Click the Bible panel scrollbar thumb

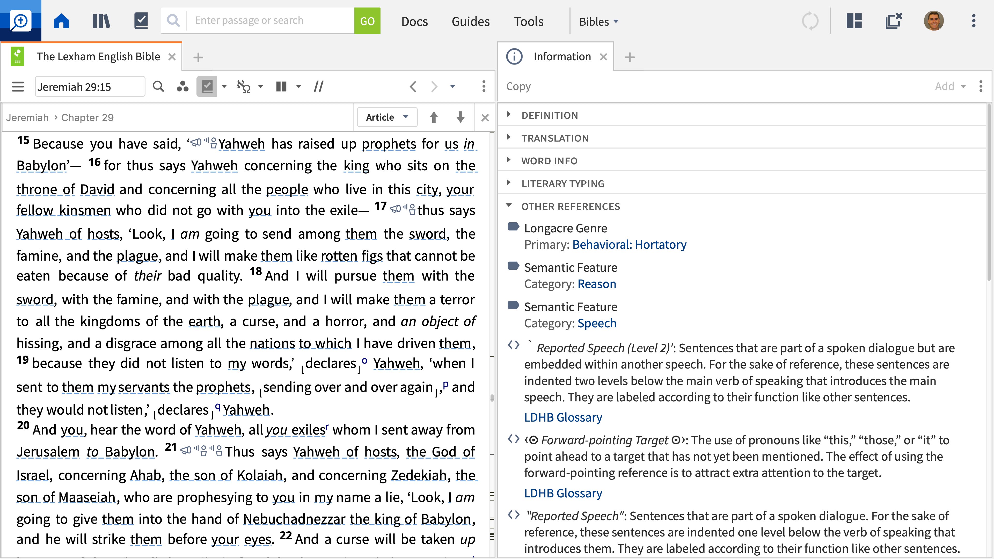tap(492, 398)
